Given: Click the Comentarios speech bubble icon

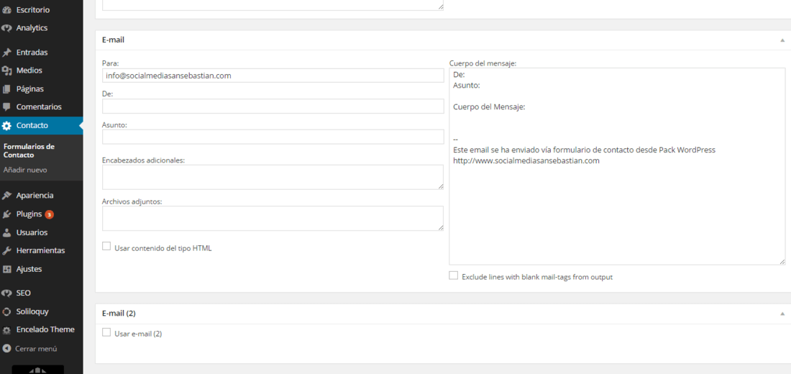Looking at the screenshot, I should click(x=6, y=107).
